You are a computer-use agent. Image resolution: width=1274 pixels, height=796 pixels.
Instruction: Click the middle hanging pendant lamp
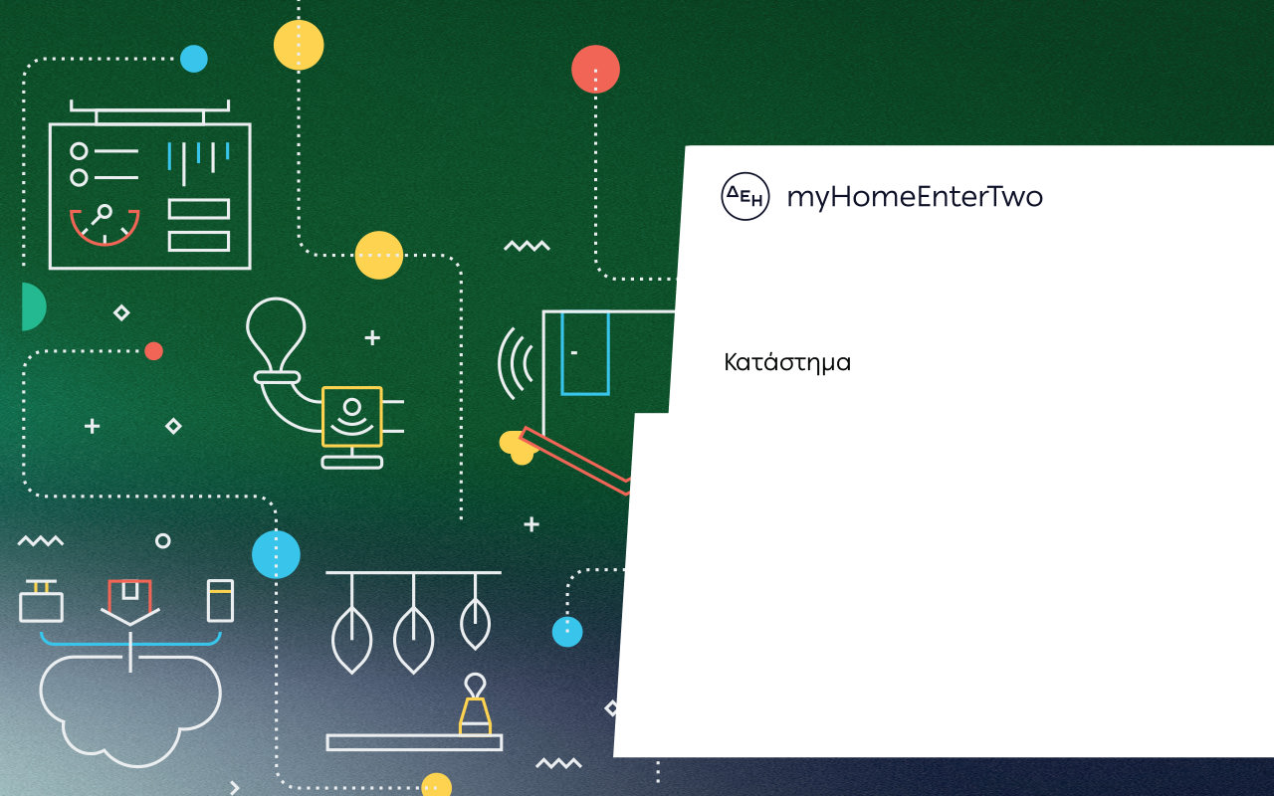tap(413, 638)
